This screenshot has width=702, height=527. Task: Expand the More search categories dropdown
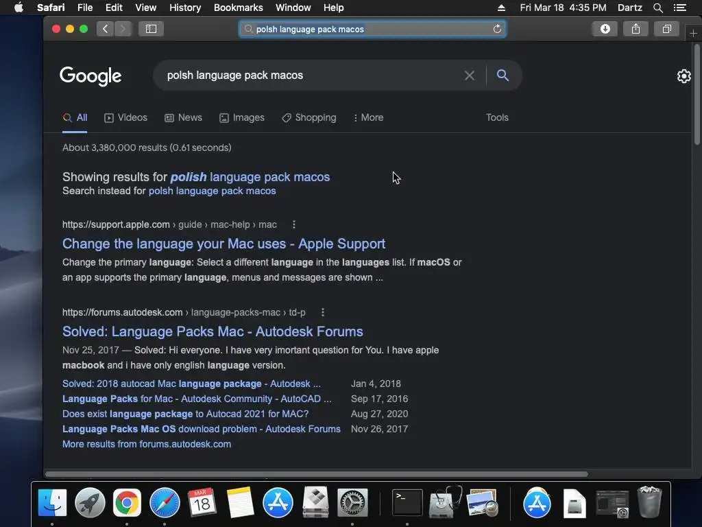point(368,118)
